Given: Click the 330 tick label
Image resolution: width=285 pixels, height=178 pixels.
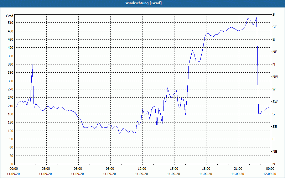Looking at the screenshot, I should (x=10, y=73).
